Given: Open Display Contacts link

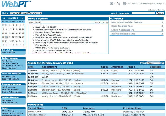Looking at the screenshot, I should [9, 103].
